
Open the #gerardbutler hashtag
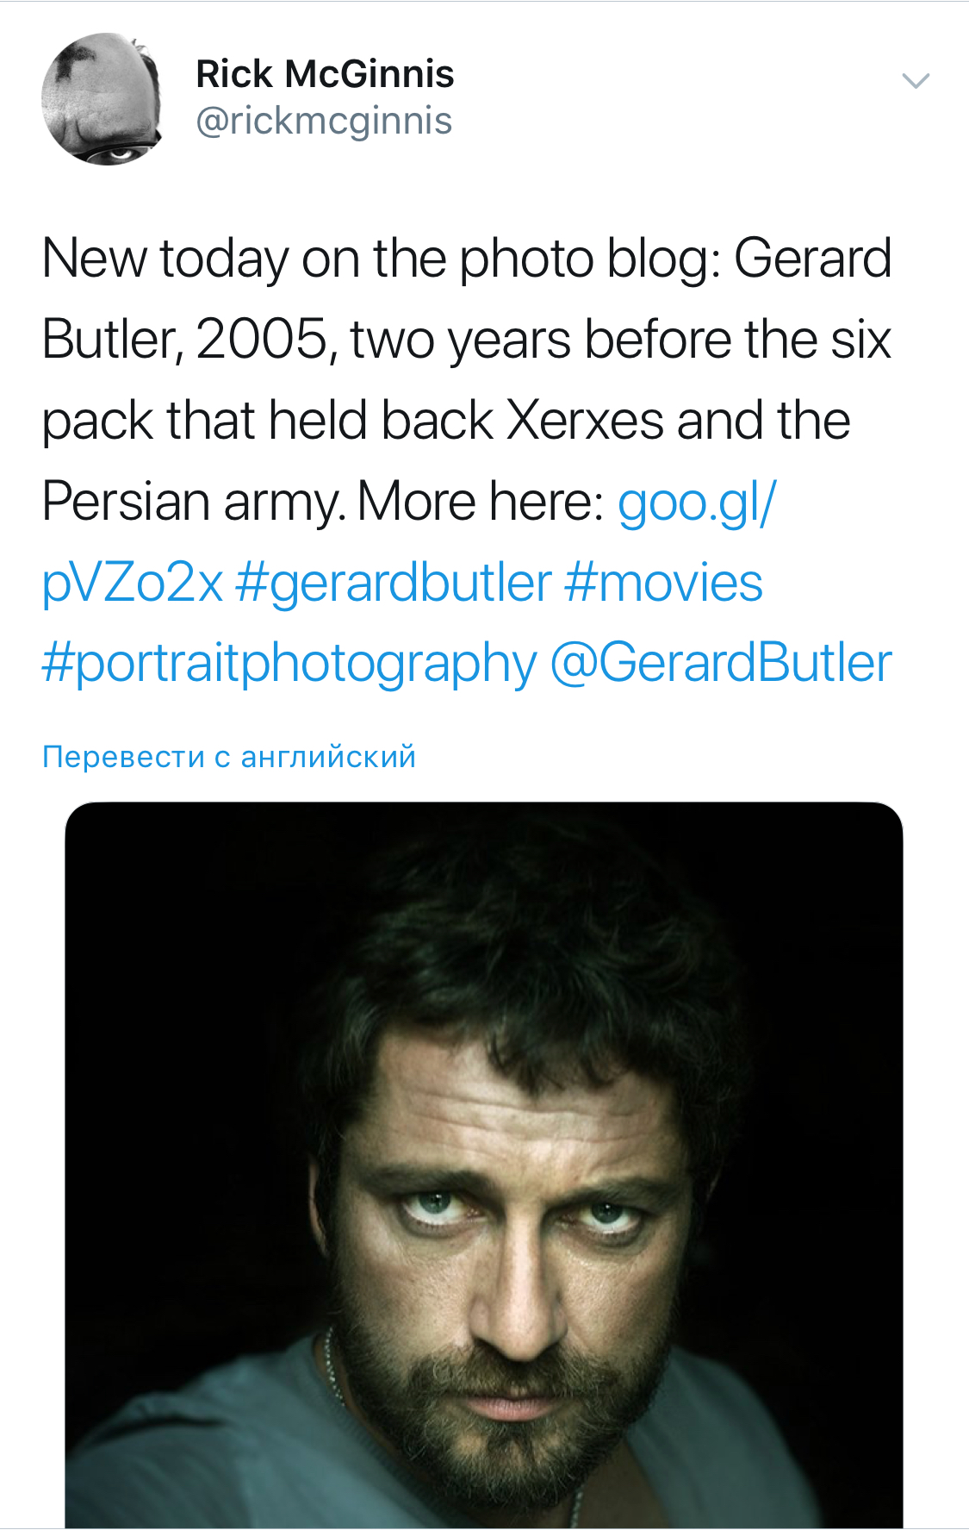pyautogui.click(x=393, y=583)
